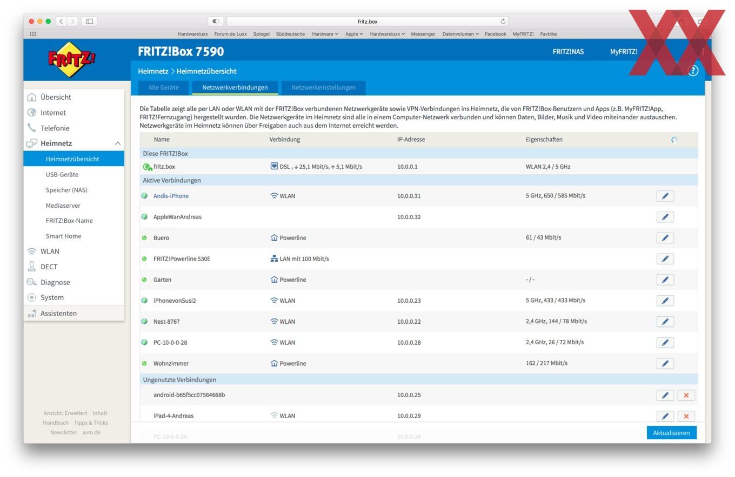Open the Newsletter footer link
Image resolution: width=735 pixels, height=477 pixels.
(63, 432)
